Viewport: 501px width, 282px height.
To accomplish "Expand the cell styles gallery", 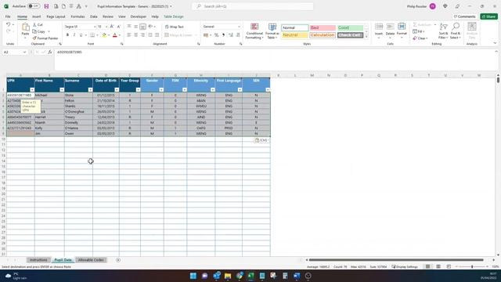I will (366, 37).
